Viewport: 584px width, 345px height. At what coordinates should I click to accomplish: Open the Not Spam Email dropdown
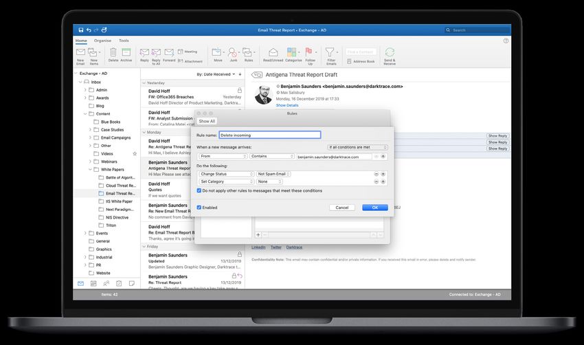(273, 174)
